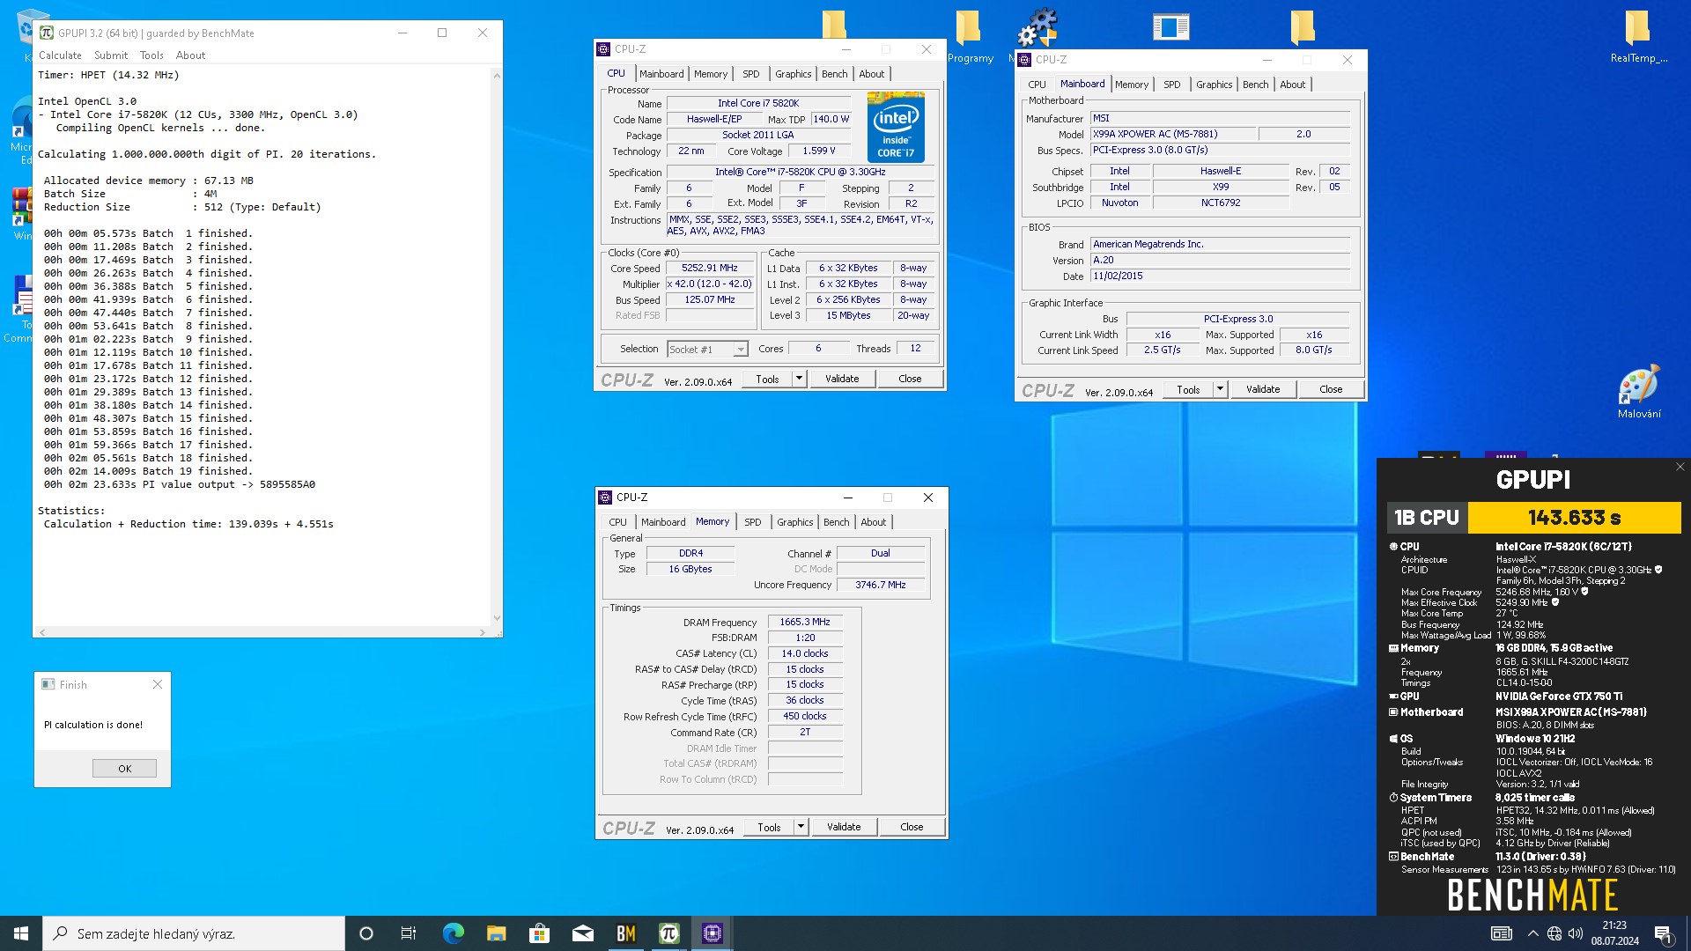Open notification center icon
This screenshot has height=951, width=1691.
pyautogui.click(x=1663, y=933)
